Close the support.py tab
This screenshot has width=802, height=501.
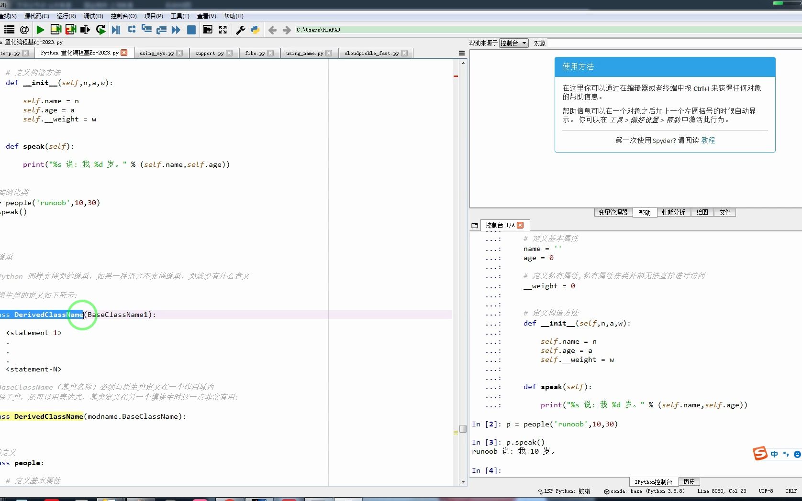tap(229, 53)
